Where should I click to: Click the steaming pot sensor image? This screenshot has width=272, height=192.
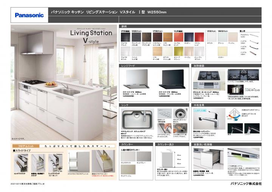pos(235,90)
